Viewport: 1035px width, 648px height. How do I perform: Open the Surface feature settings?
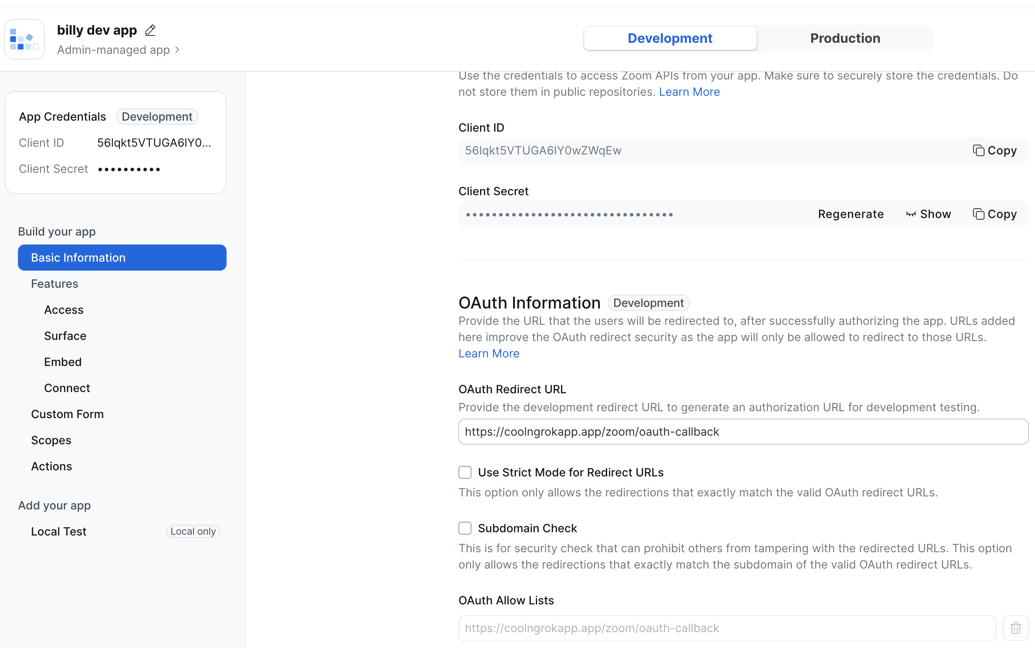65,336
